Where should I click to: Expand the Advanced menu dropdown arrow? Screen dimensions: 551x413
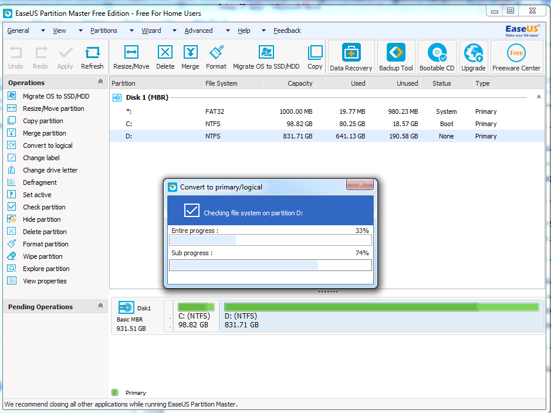pos(228,31)
